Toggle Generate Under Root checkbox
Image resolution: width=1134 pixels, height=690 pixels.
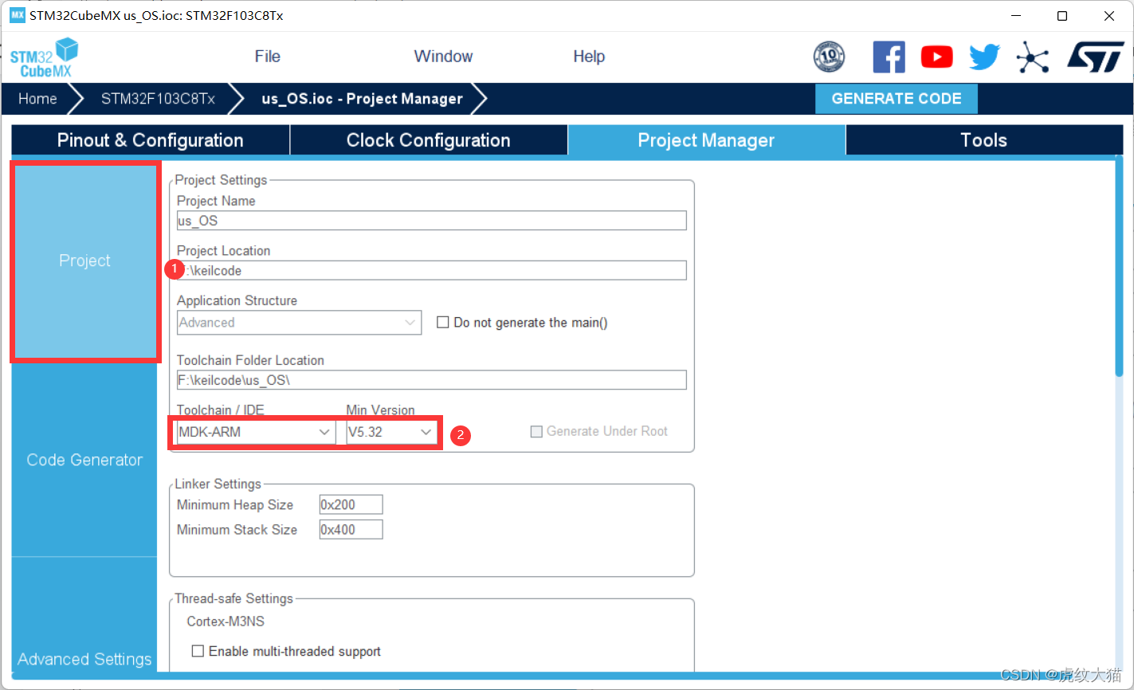536,431
